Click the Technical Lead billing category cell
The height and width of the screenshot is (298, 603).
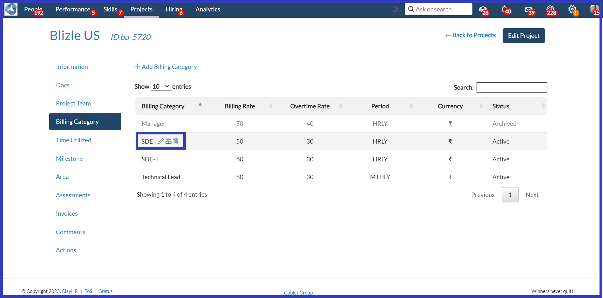click(161, 177)
